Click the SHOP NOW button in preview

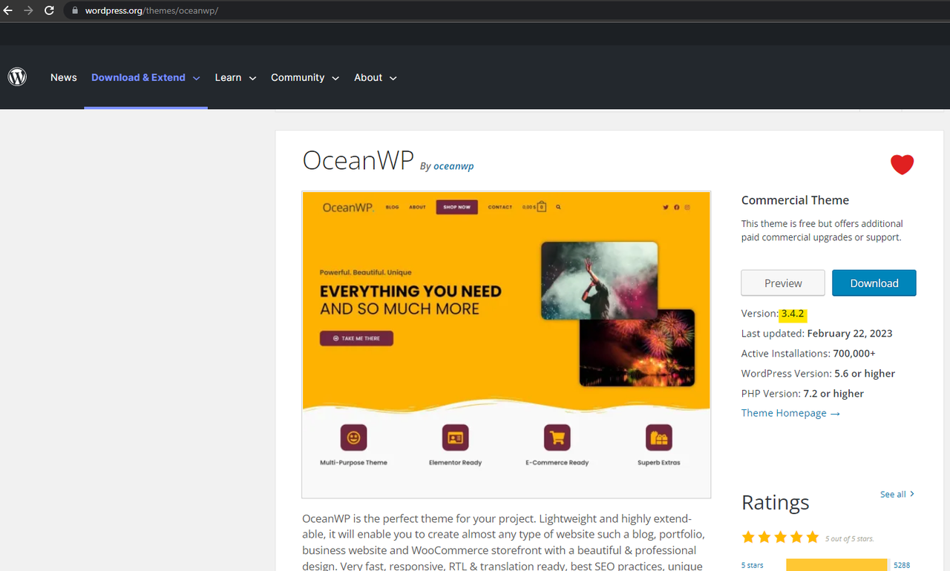click(456, 207)
